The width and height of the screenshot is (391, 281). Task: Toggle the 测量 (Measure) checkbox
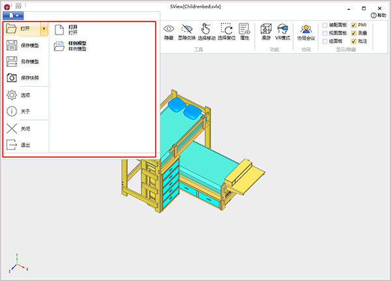click(x=354, y=33)
